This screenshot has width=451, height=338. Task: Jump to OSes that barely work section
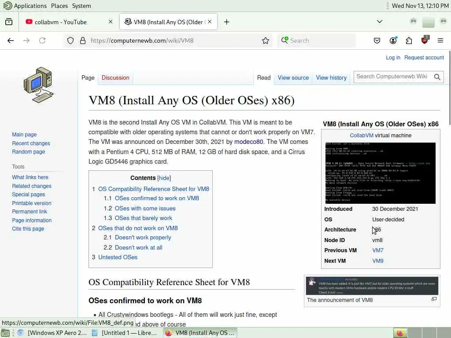click(x=143, y=218)
